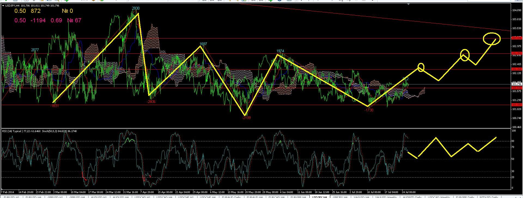Select the NZDUSD Daily chart tab

489,197
